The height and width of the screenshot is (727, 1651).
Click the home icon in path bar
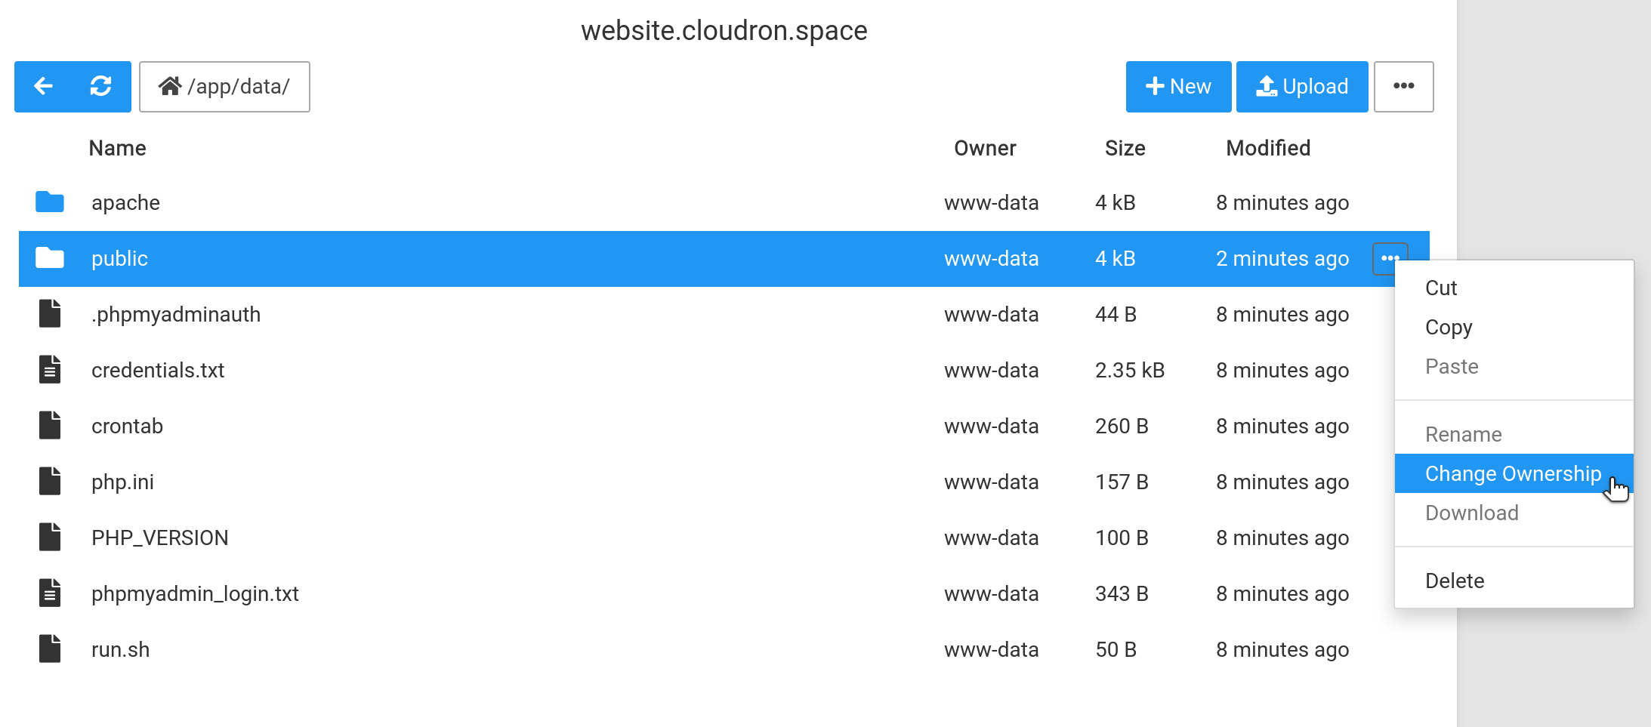click(170, 87)
